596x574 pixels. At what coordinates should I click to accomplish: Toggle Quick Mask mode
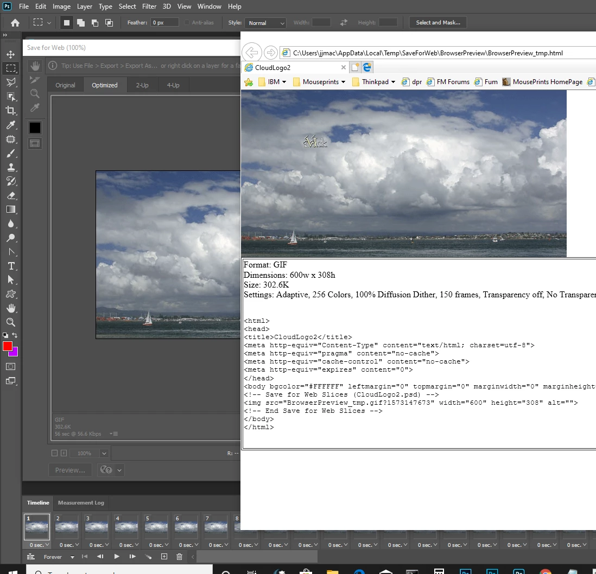pyautogui.click(x=11, y=367)
